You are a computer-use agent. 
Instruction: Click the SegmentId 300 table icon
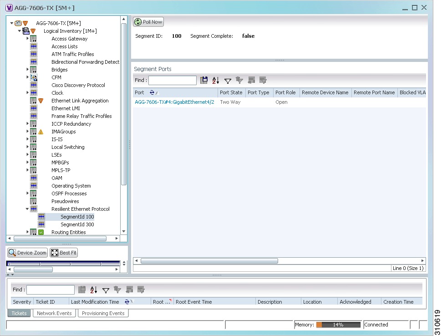[x=41, y=224]
